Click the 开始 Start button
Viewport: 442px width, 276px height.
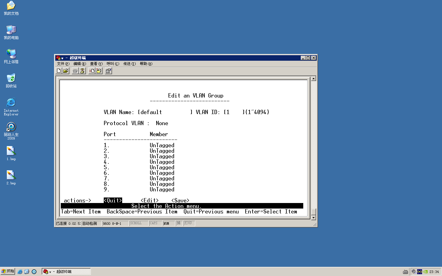(x=8, y=271)
